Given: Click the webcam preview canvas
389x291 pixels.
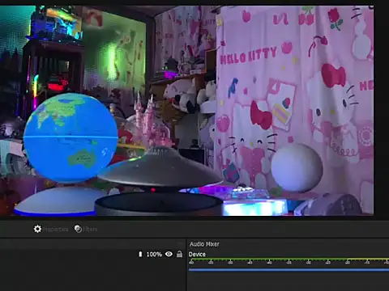Looking at the screenshot, I should 187,111.
